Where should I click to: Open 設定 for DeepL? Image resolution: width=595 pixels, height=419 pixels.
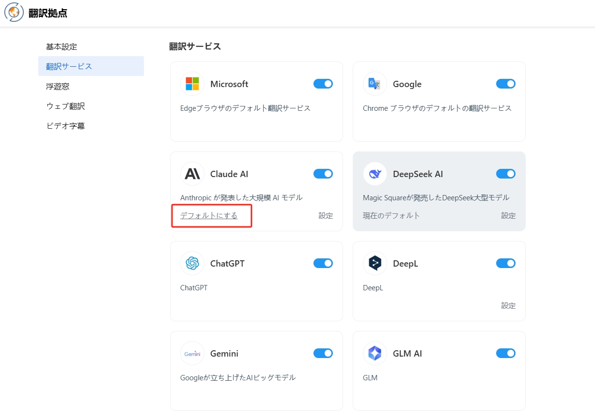point(508,305)
